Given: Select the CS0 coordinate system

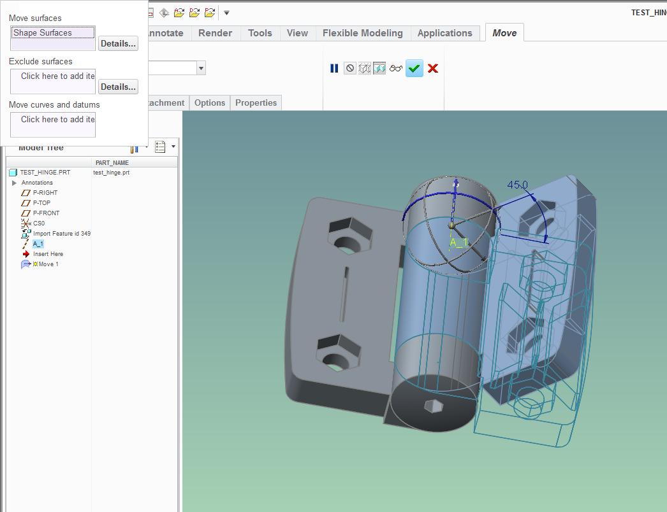Looking at the screenshot, I should pos(39,223).
